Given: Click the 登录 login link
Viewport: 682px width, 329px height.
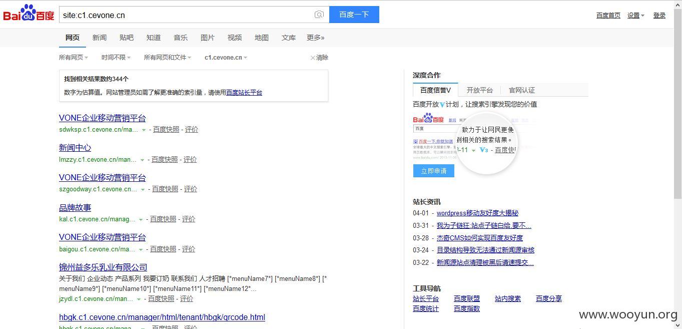Looking at the screenshot, I should (x=659, y=16).
